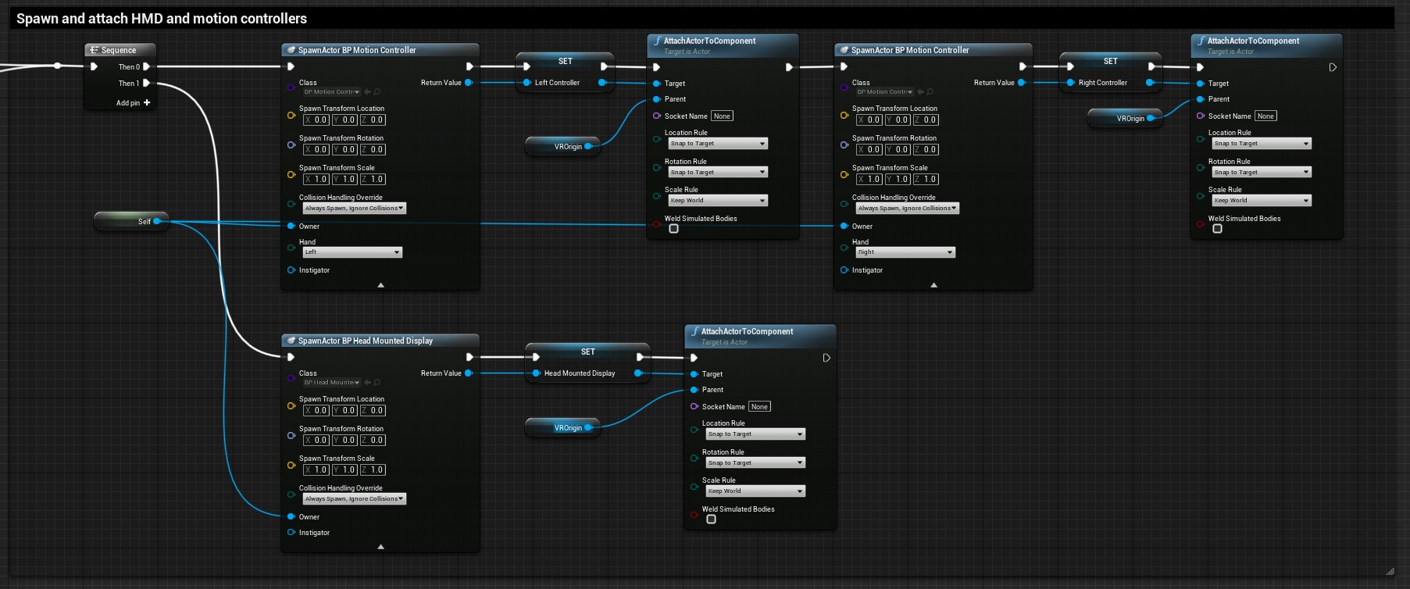
Task: Collapse advanced pins arrow on HMD SpawnActor node
Action: [381, 547]
